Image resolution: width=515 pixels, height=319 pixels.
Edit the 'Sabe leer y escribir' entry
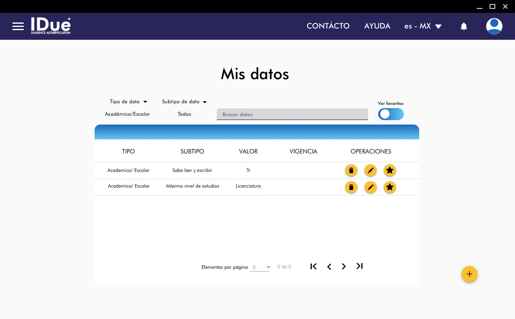tap(370, 170)
